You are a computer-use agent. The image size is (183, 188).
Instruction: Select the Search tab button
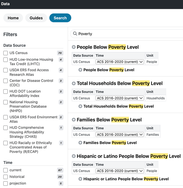pyautogui.click(x=60, y=18)
